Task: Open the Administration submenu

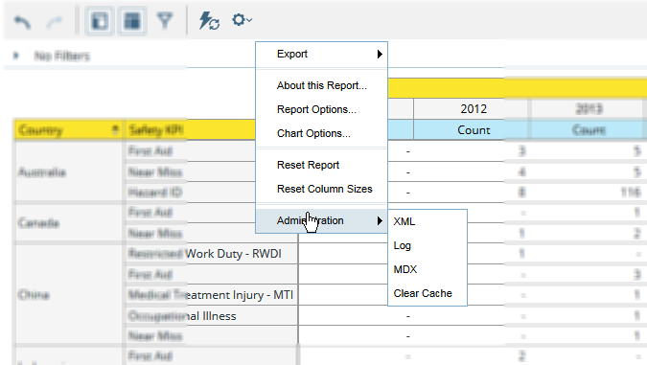Action: [x=321, y=220]
